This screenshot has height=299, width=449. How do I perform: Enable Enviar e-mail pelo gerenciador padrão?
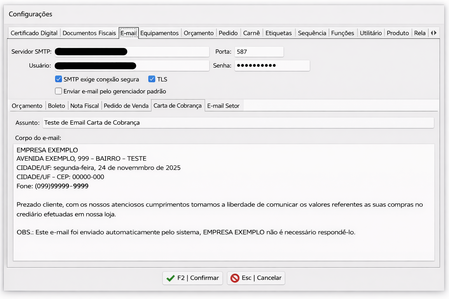point(58,91)
